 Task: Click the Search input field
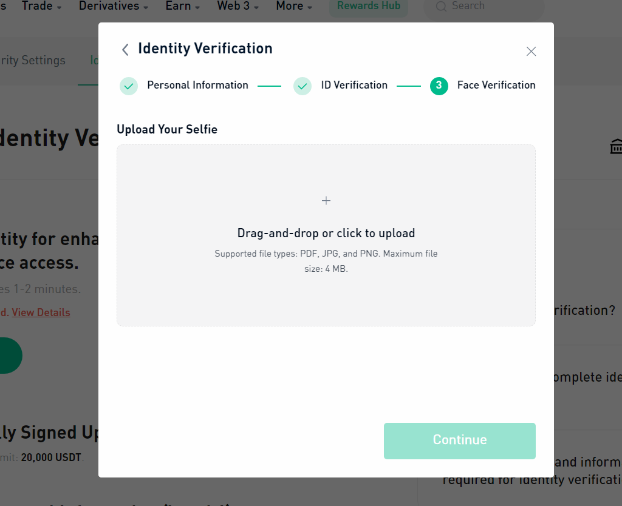coord(484,6)
